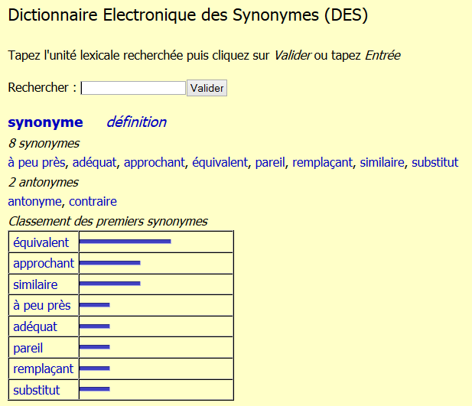Select 'approchant' in the ranking table
The image size is (472, 406).
44,263
